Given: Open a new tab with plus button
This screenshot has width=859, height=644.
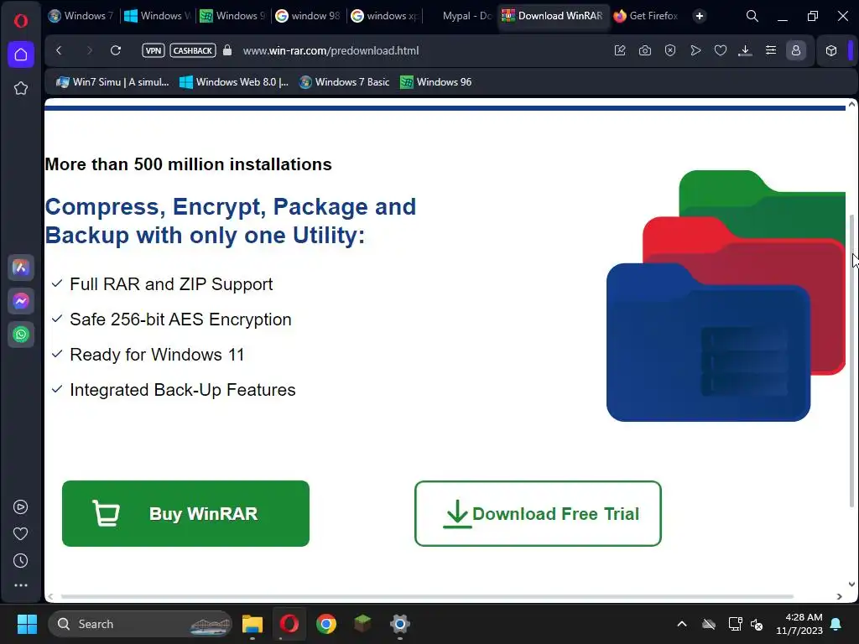Looking at the screenshot, I should [x=699, y=16].
